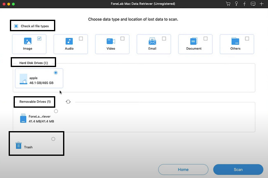Open the shopping cart icon in title bar

228,4
